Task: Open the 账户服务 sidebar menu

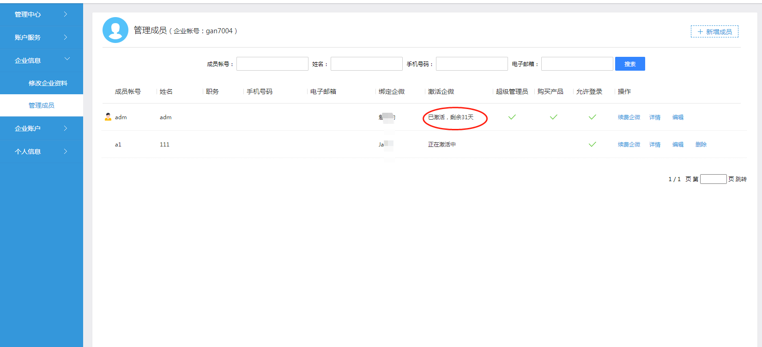Action: pyautogui.click(x=42, y=37)
